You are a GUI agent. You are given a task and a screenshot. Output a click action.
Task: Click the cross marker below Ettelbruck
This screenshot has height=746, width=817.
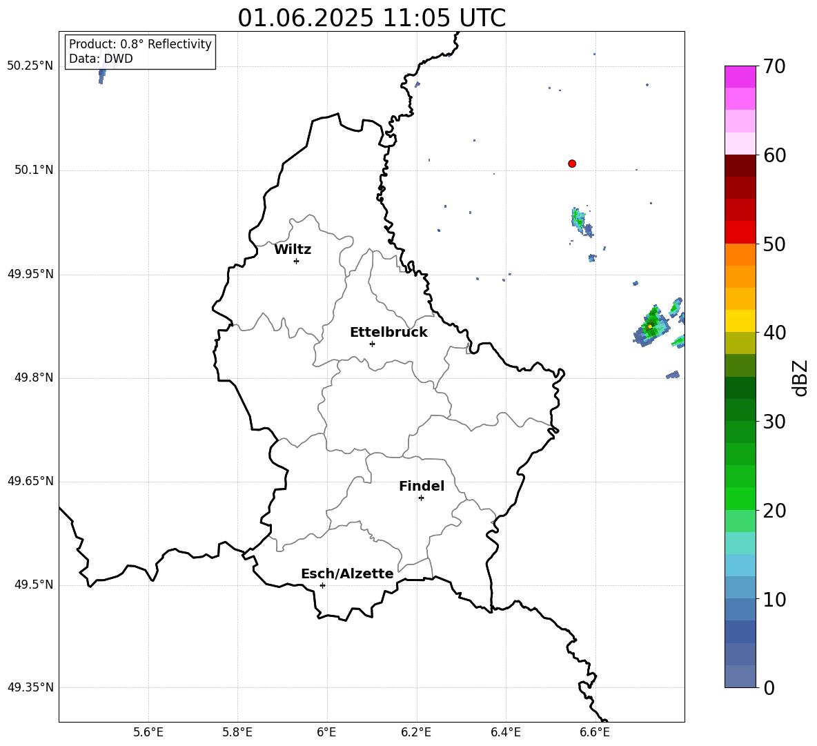coord(372,344)
